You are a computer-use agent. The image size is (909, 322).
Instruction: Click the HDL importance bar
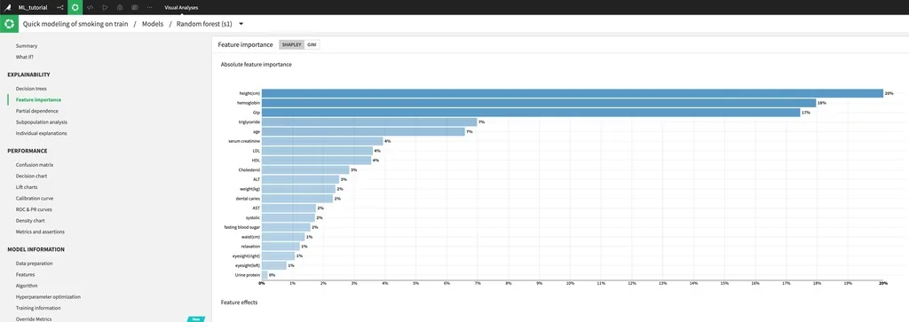click(x=317, y=161)
